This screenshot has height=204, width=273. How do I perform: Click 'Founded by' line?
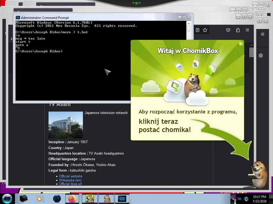coord(82,165)
